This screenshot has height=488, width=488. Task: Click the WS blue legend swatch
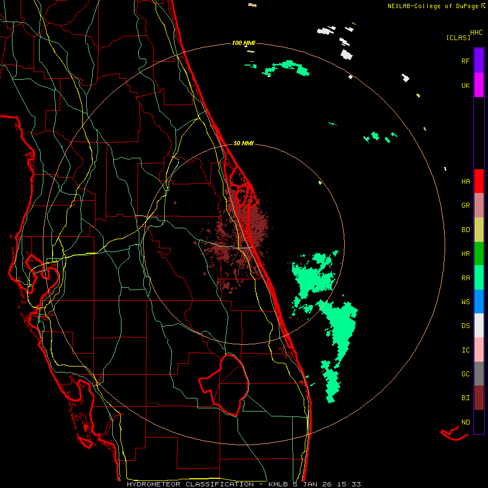pos(479,301)
